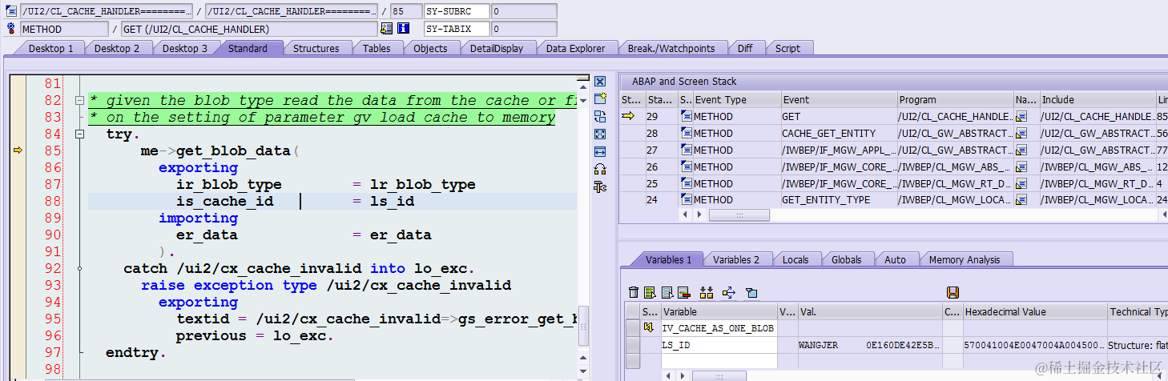Click the trash delete icon in Variables toolbar
The width and height of the screenshot is (1168, 381).
point(634,293)
